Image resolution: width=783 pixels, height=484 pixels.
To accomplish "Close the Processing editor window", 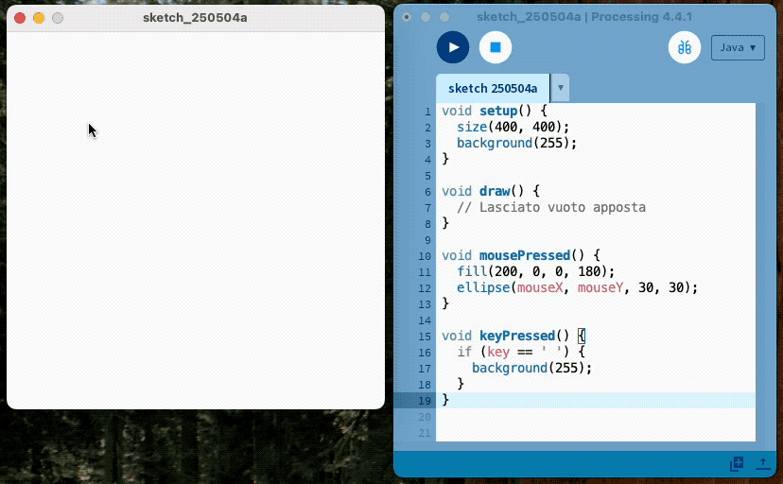I will (407, 17).
